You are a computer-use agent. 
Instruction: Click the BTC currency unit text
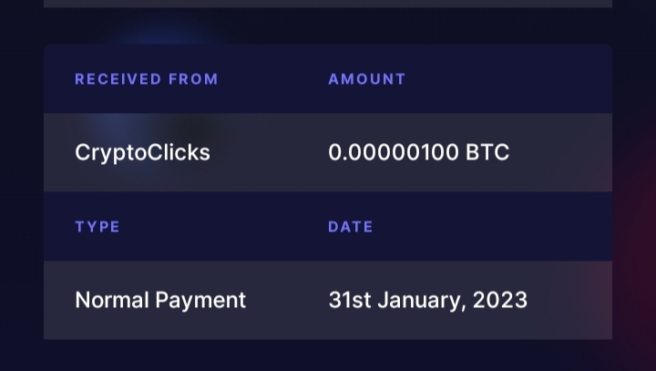[487, 152]
